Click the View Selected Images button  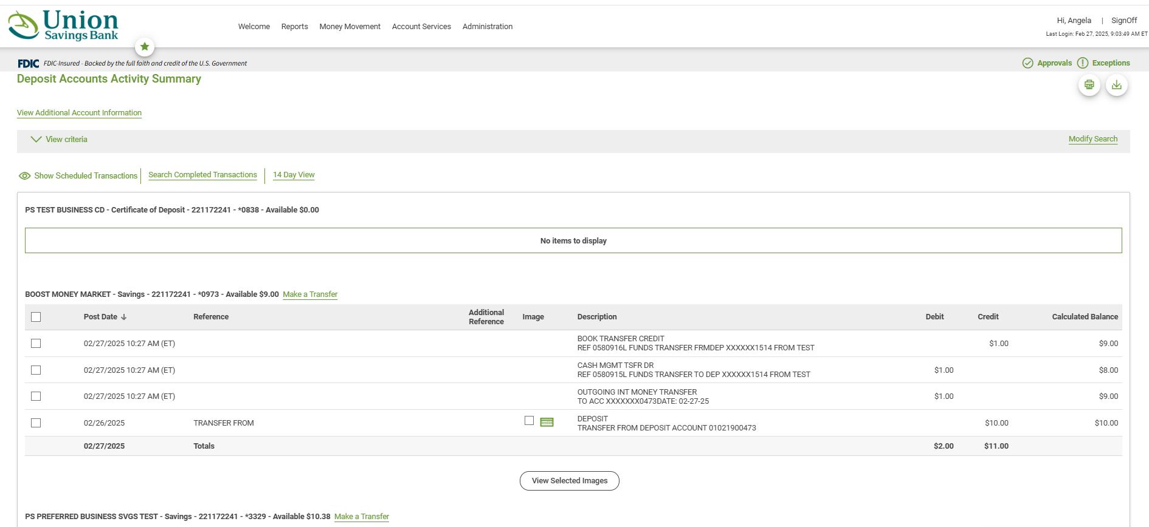[569, 481]
